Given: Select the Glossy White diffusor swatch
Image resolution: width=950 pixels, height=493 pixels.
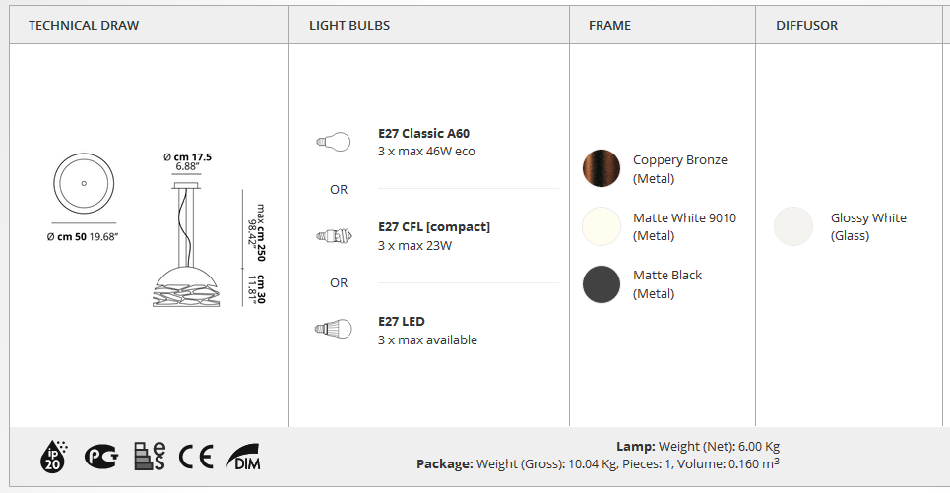Looking at the screenshot, I should pyautogui.click(x=793, y=226).
